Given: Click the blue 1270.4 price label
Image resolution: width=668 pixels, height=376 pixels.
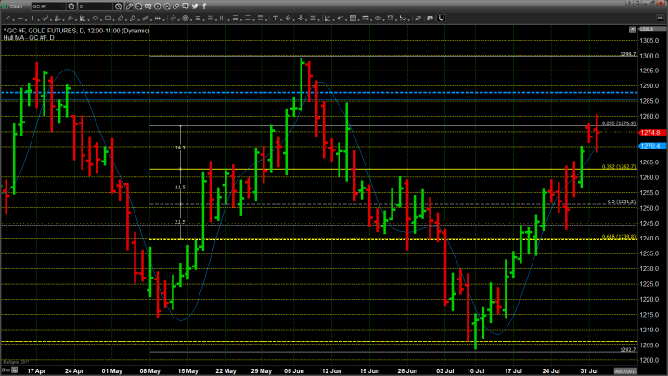Looking at the screenshot, I should coord(652,146).
